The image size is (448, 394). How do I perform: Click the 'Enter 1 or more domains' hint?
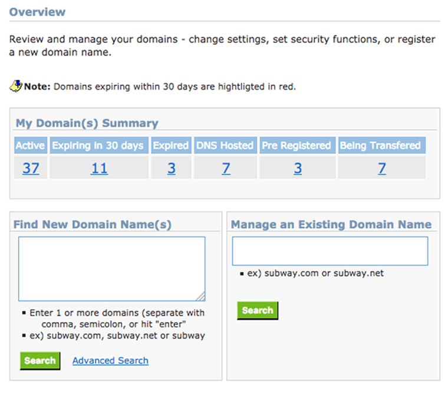pyautogui.click(x=117, y=319)
